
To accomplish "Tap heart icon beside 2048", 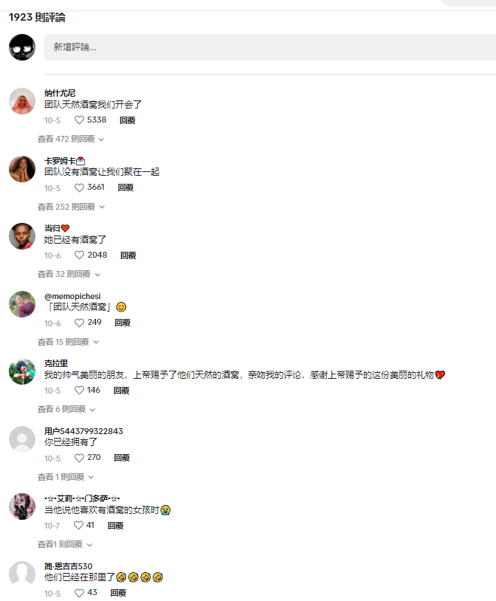I will [79, 255].
